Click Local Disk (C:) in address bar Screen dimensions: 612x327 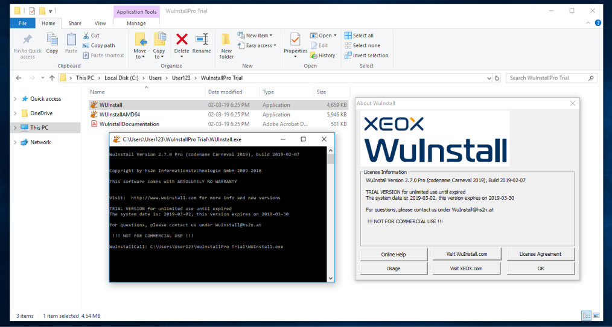click(121, 78)
